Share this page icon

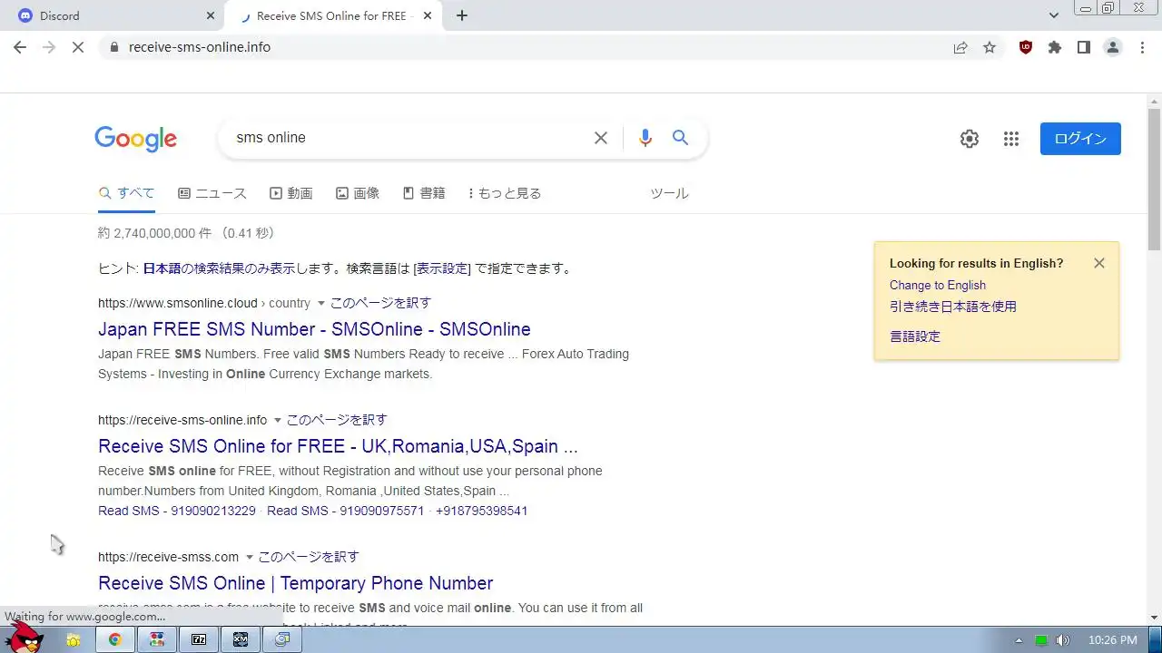click(x=960, y=47)
